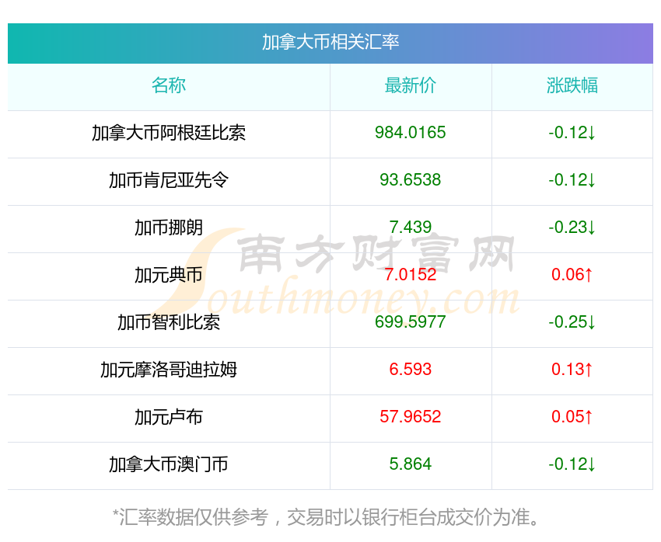The width and height of the screenshot is (661, 542).
Task: Click the change value 0.06↑
Action: [x=572, y=275]
